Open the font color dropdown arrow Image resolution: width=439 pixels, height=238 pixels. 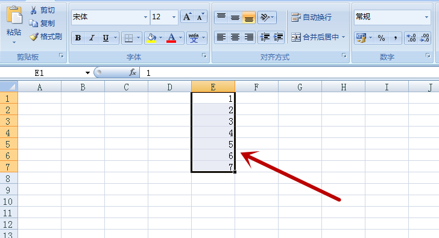(180, 38)
